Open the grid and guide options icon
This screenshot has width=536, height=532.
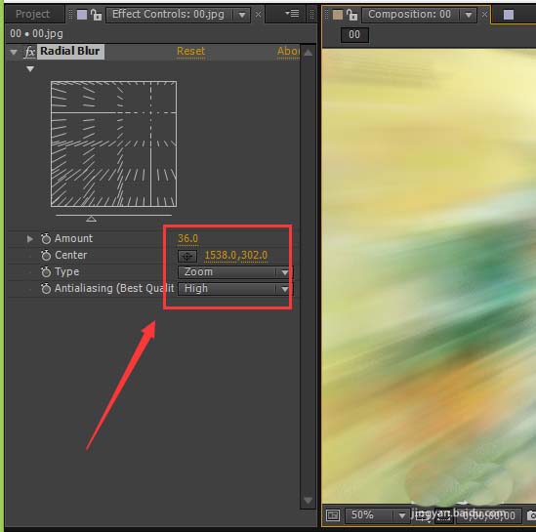pos(422,516)
